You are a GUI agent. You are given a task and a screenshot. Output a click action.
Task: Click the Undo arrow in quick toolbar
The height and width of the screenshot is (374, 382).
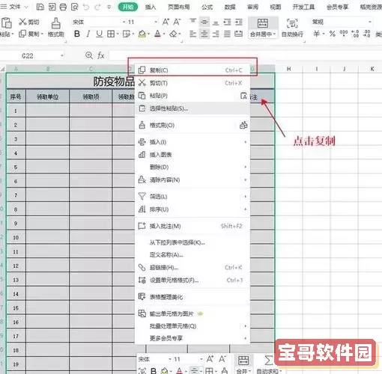[x=86, y=7]
